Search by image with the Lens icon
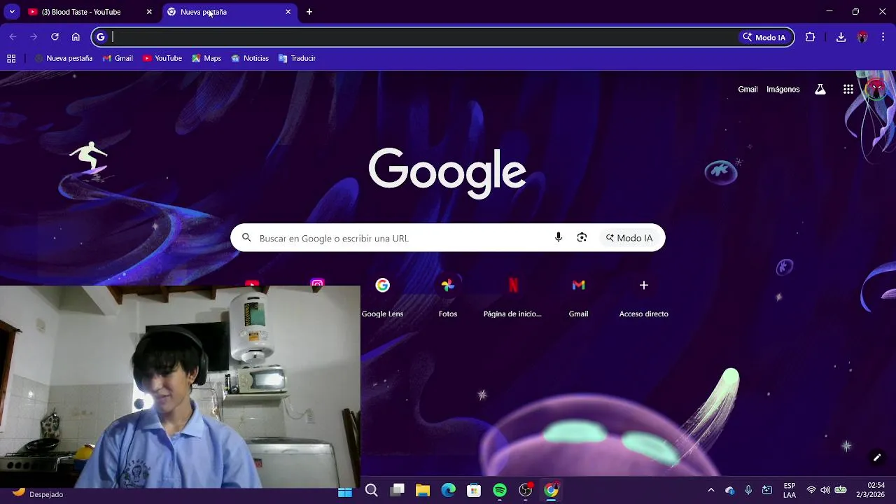The width and height of the screenshot is (896, 504). pos(582,238)
